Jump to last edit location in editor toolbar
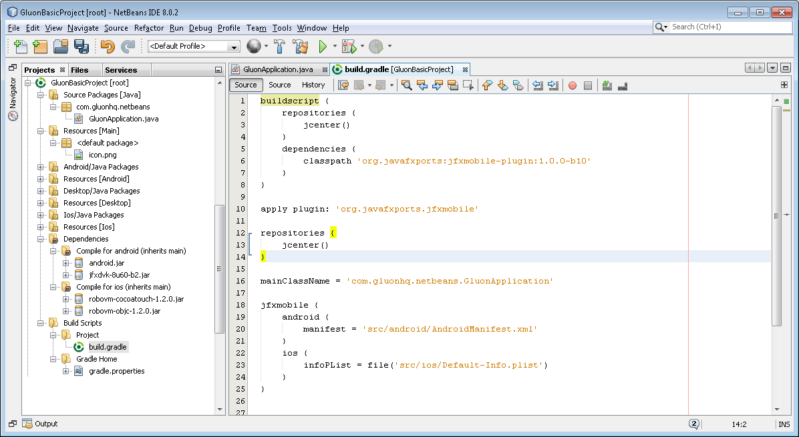Image resolution: width=799 pixels, height=437 pixels. tap(343, 85)
